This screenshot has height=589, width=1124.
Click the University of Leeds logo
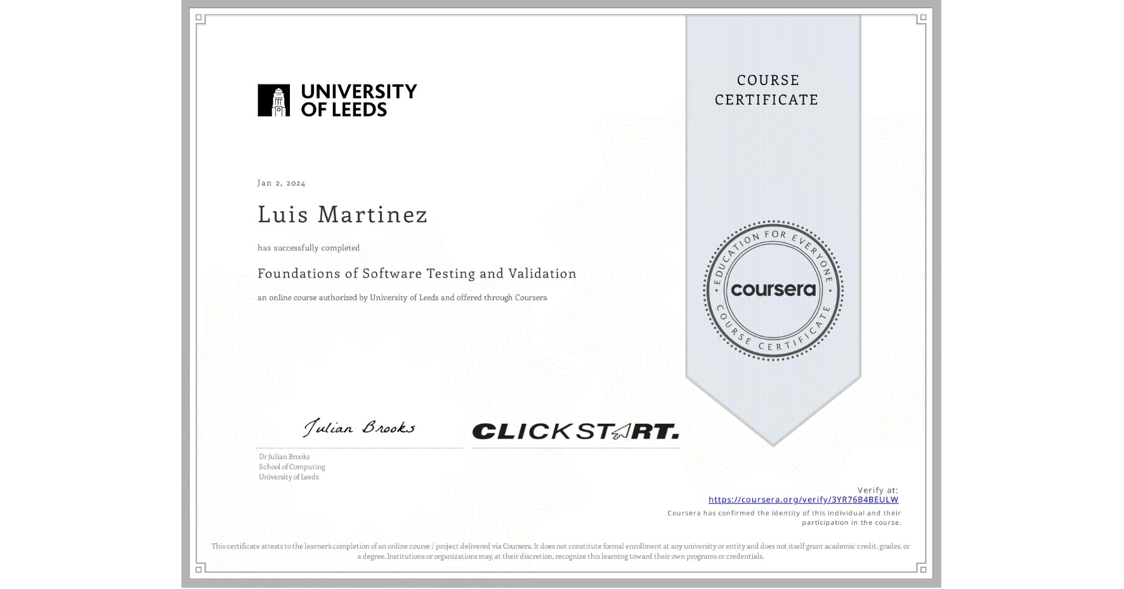pyautogui.click(x=337, y=100)
